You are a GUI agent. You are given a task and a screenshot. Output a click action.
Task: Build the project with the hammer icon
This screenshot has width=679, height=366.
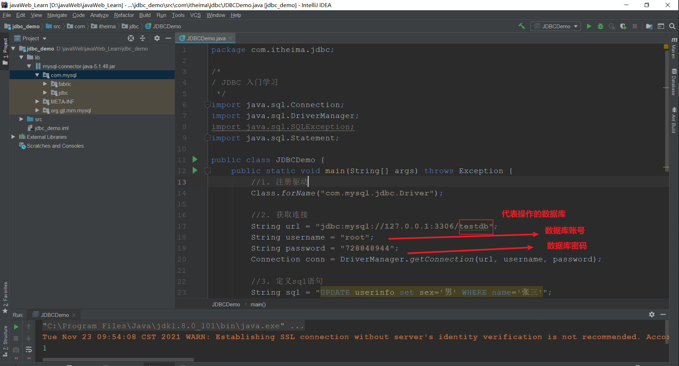[x=522, y=26]
